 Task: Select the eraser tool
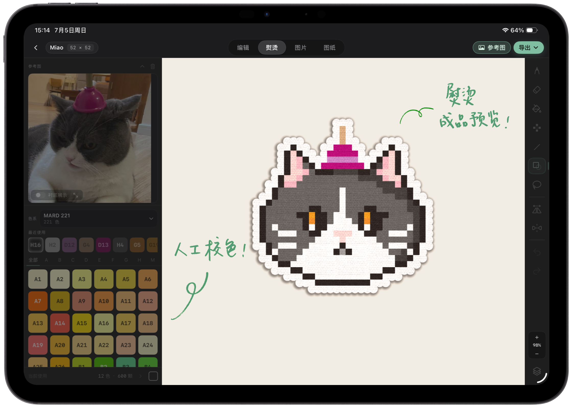tap(536, 90)
